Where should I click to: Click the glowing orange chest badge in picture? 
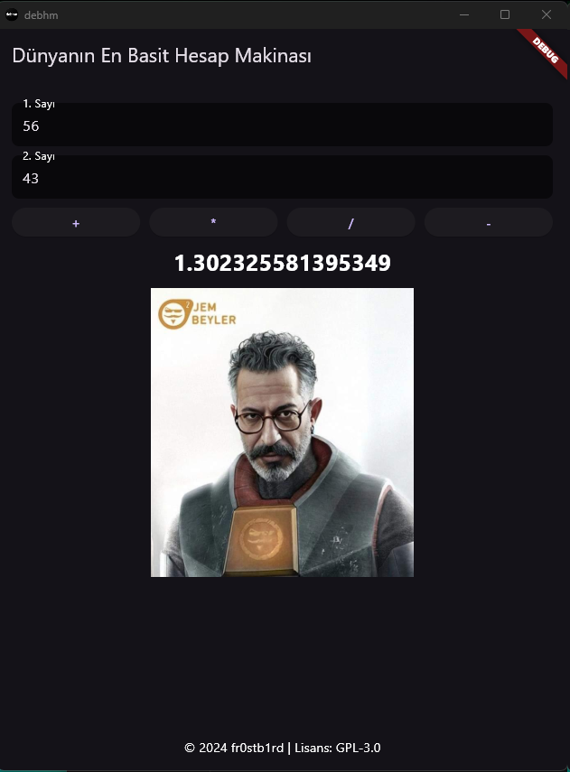261,539
